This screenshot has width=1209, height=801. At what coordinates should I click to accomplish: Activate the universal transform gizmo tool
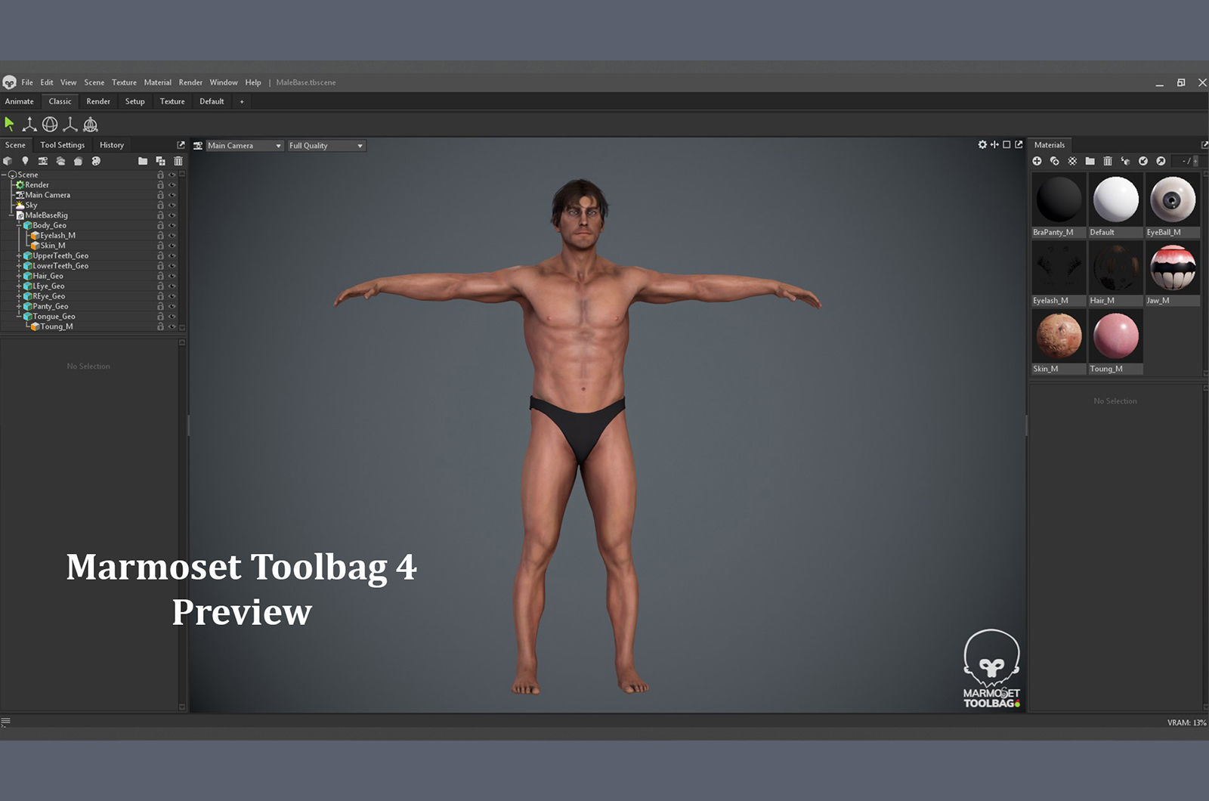coord(91,125)
